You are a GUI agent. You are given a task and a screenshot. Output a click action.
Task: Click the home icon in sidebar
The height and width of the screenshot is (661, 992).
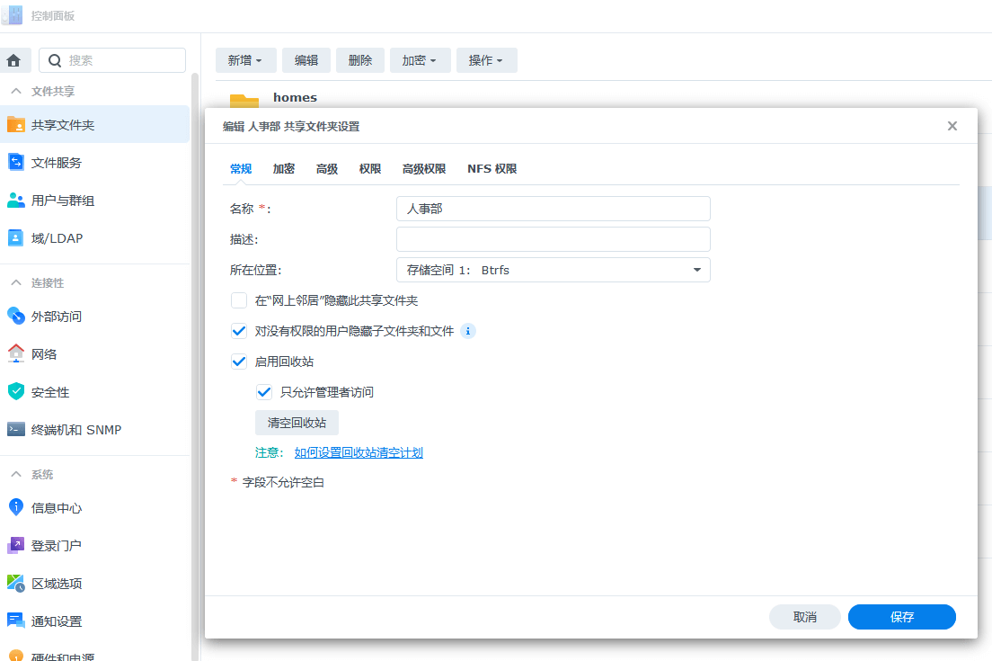13,60
